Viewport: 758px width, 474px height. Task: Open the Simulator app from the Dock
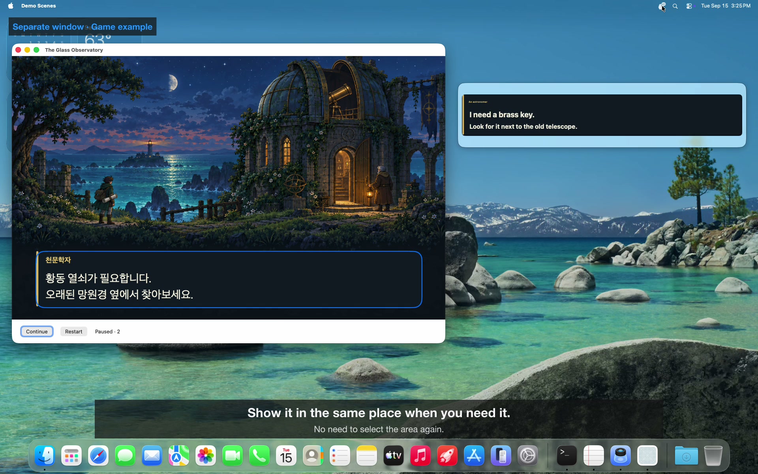pos(501,456)
